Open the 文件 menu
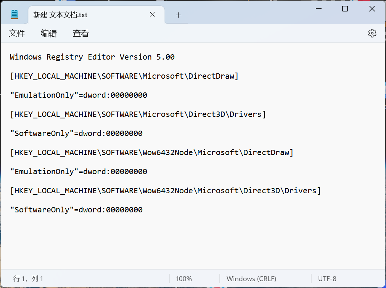Viewport: 386px width, 288px height. pyautogui.click(x=17, y=33)
